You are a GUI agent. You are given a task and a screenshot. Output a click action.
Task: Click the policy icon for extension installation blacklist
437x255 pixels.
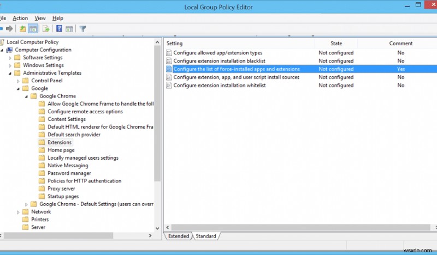coord(169,61)
